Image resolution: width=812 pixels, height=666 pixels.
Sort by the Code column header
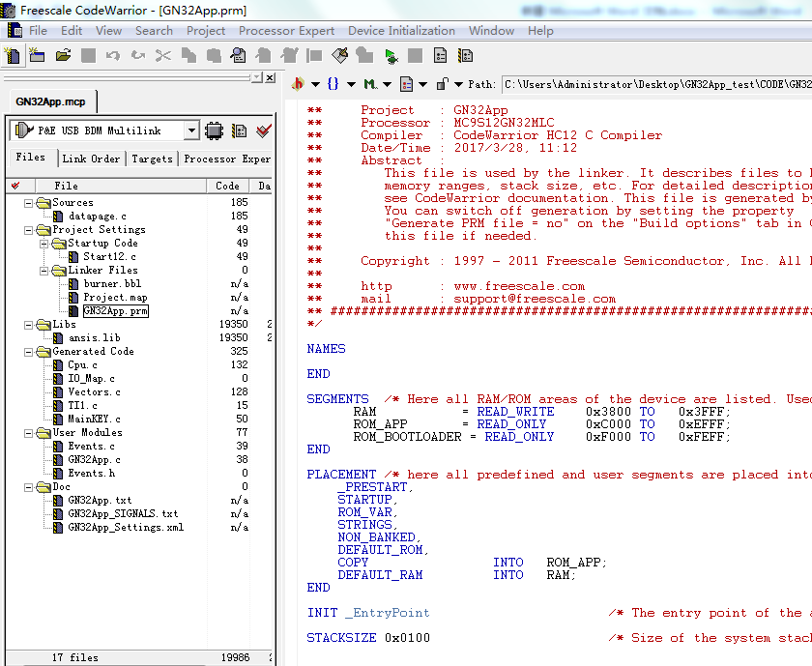point(227,186)
